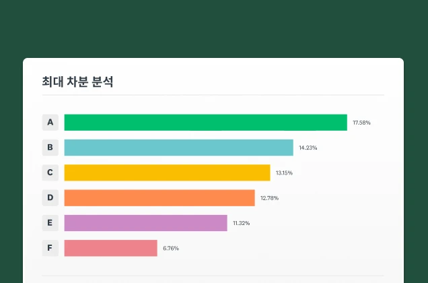
Task: Select the teal bar for B
Action: (178, 148)
